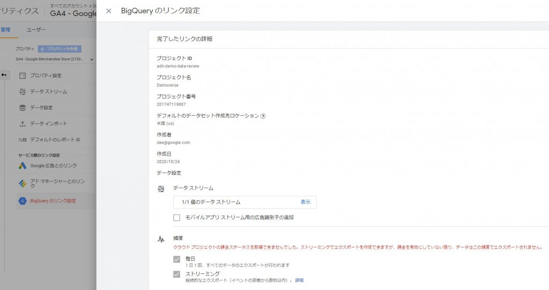549x290 pixels.
Task: Switch to the ユーザー tab
Action: pos(36,30)
